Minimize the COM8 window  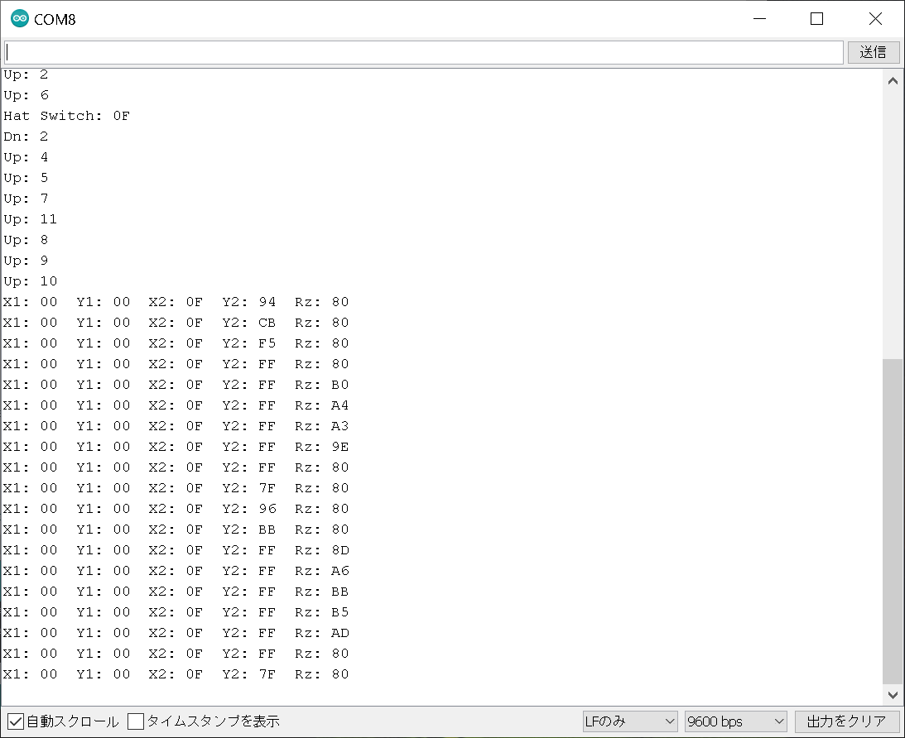[759, 18]
